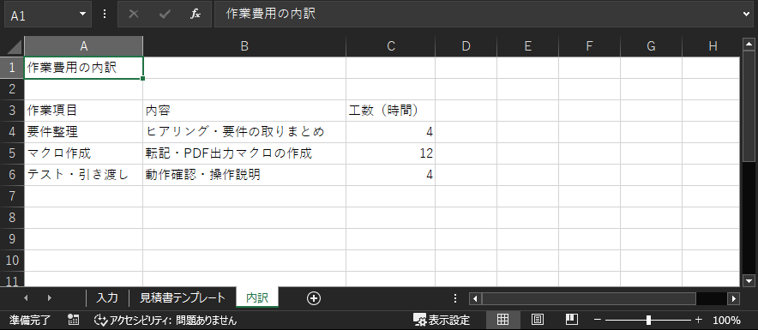The width and height of the screenshot is (758, 330).
Task: Select column G header
Action: (651, 46)
